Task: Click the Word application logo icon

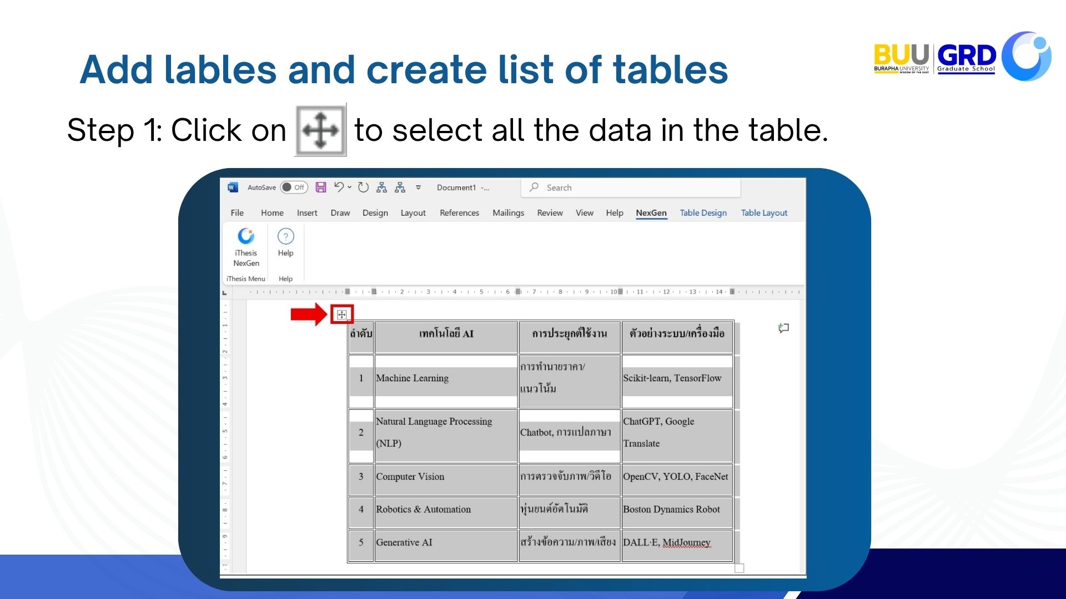Action: pos(233,187)
